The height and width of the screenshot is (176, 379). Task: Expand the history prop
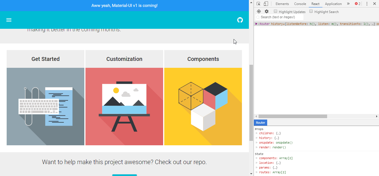point(257,138)
